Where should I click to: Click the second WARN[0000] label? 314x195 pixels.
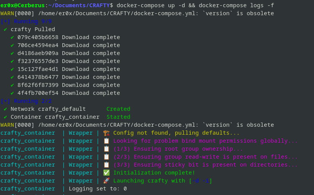pyautogui.click(x=17, y=125)
